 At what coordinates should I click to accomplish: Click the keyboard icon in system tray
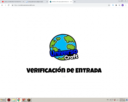(x=110, y=100)
